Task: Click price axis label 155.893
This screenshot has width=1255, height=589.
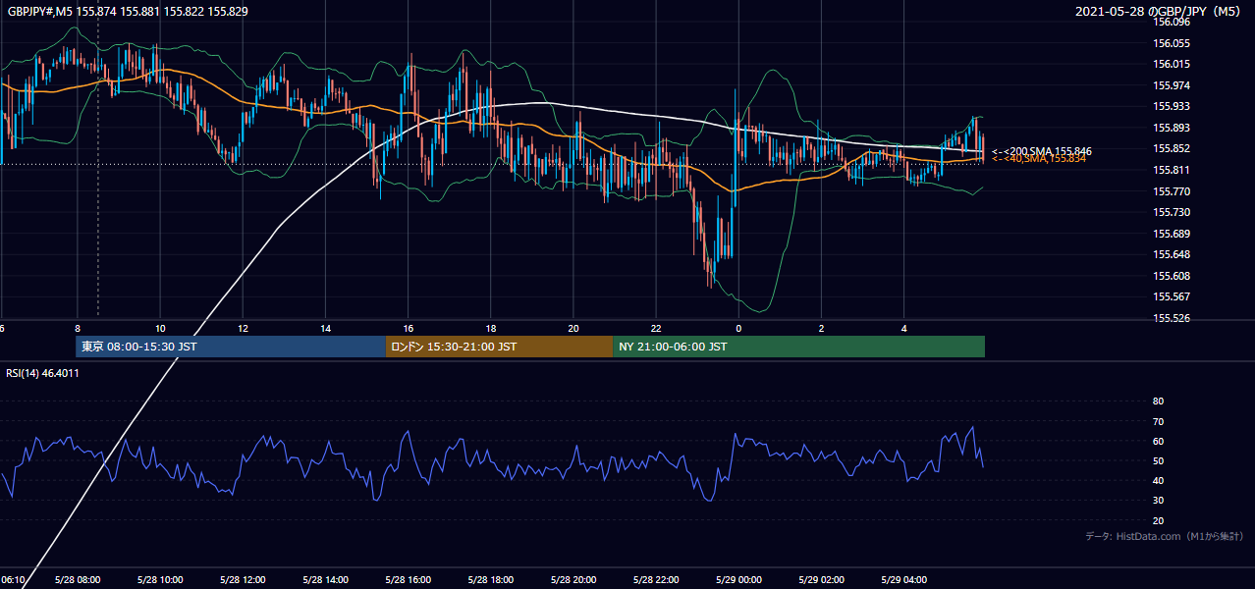Action: tap(1172, 128)
